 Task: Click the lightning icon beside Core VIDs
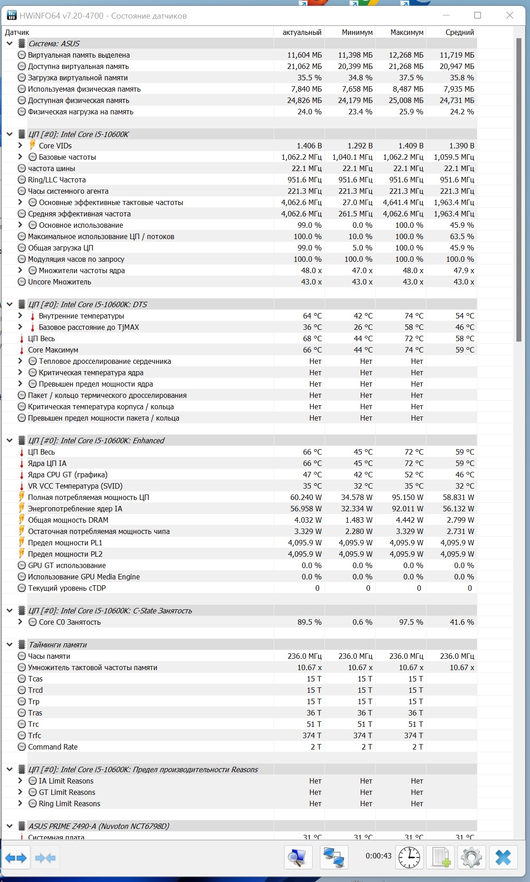[32, 145]
